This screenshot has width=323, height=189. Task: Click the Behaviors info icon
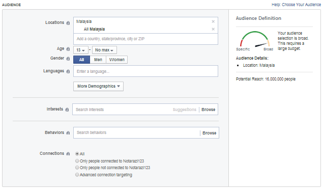(x=68, y=133)
